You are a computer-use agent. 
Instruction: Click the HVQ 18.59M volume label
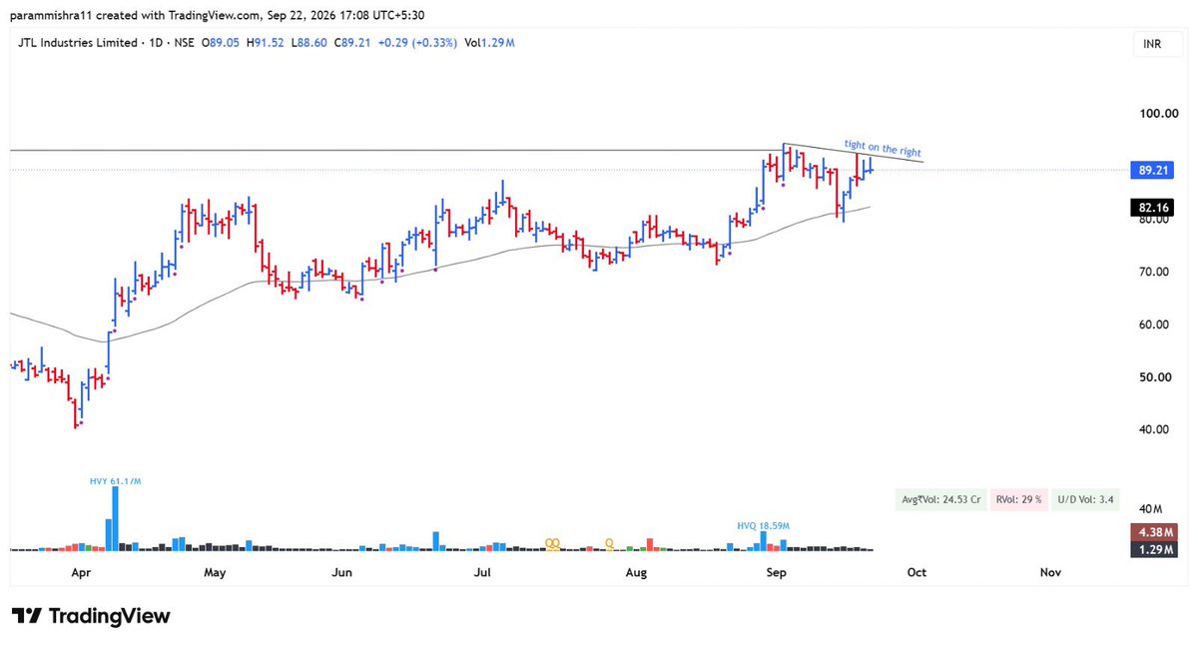pyautogui.click(x=764, y=524)
